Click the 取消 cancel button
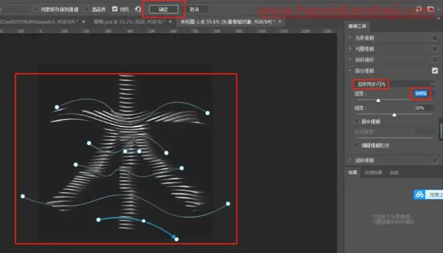The width and height of the screenshot is (443, 253). click(195, 9)
